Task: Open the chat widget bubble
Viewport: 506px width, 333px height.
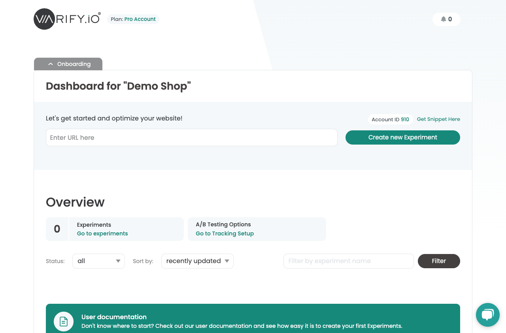Action: tap(488, 315)
